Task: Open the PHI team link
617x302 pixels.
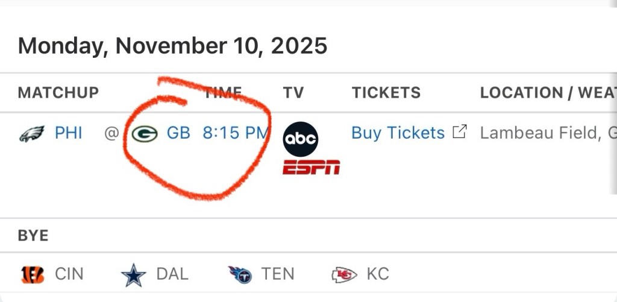Action: click(68, 133)
